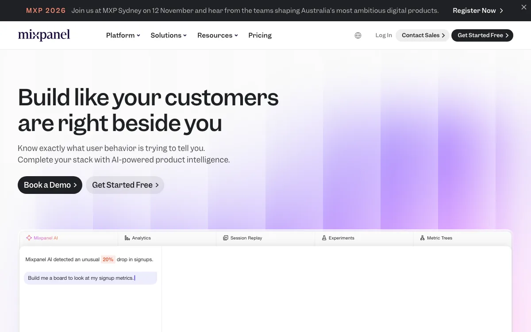Switch to the Analytics tab

point(167,238)
